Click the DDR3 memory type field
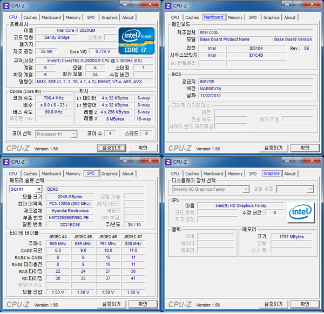 tap(95, 189)
